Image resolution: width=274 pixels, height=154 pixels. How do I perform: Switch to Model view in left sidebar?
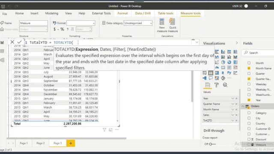(2, 60)
